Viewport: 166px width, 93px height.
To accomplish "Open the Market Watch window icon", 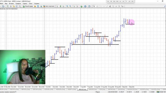I will [x=8, y=6].
